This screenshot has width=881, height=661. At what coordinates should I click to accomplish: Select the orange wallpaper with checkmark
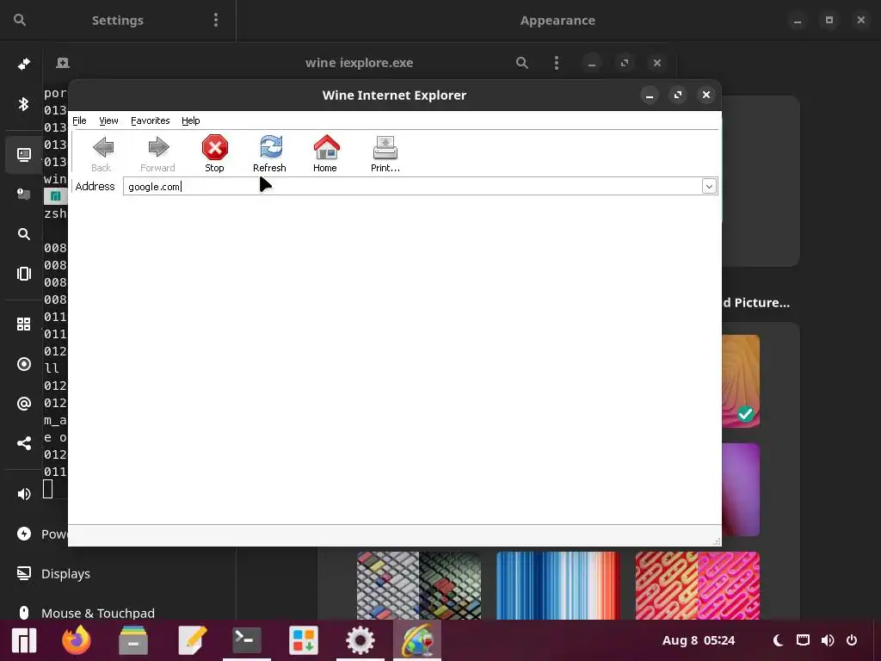click(741, 381)
